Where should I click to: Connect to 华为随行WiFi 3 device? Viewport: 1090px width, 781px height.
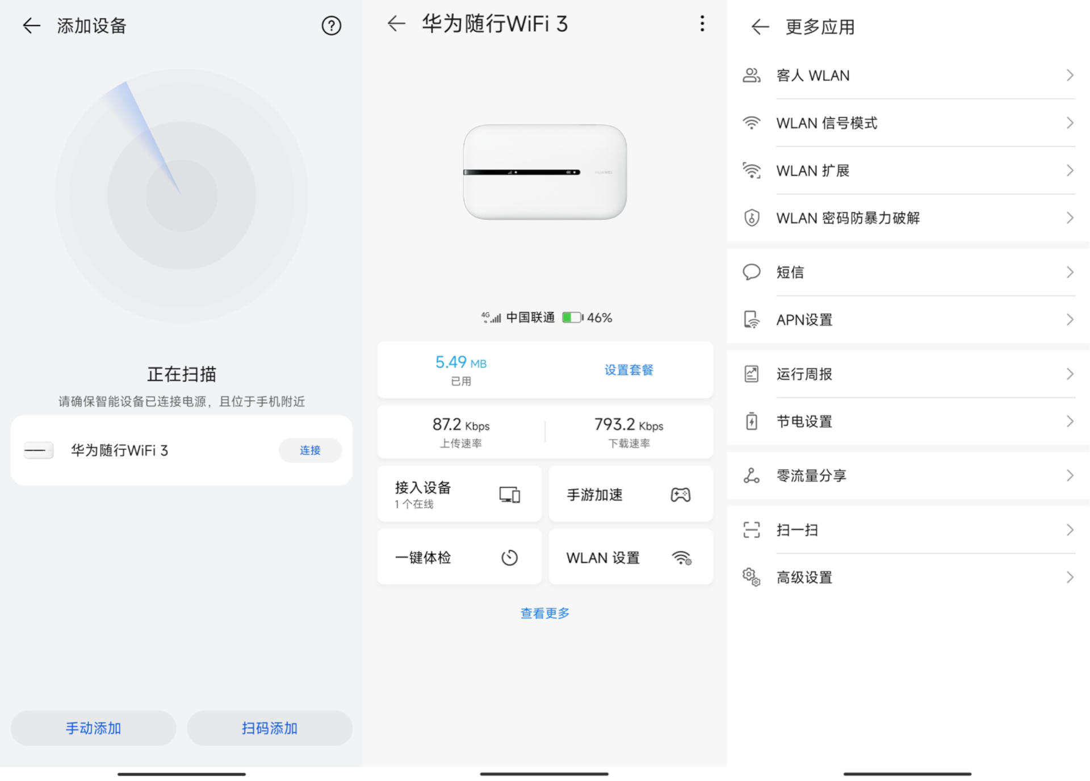click(309, 450)
